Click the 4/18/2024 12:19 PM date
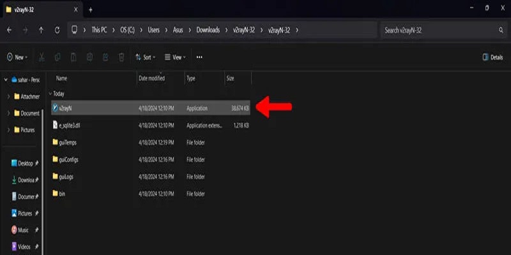Screen dimensions: 511x255 click(156, 142)
